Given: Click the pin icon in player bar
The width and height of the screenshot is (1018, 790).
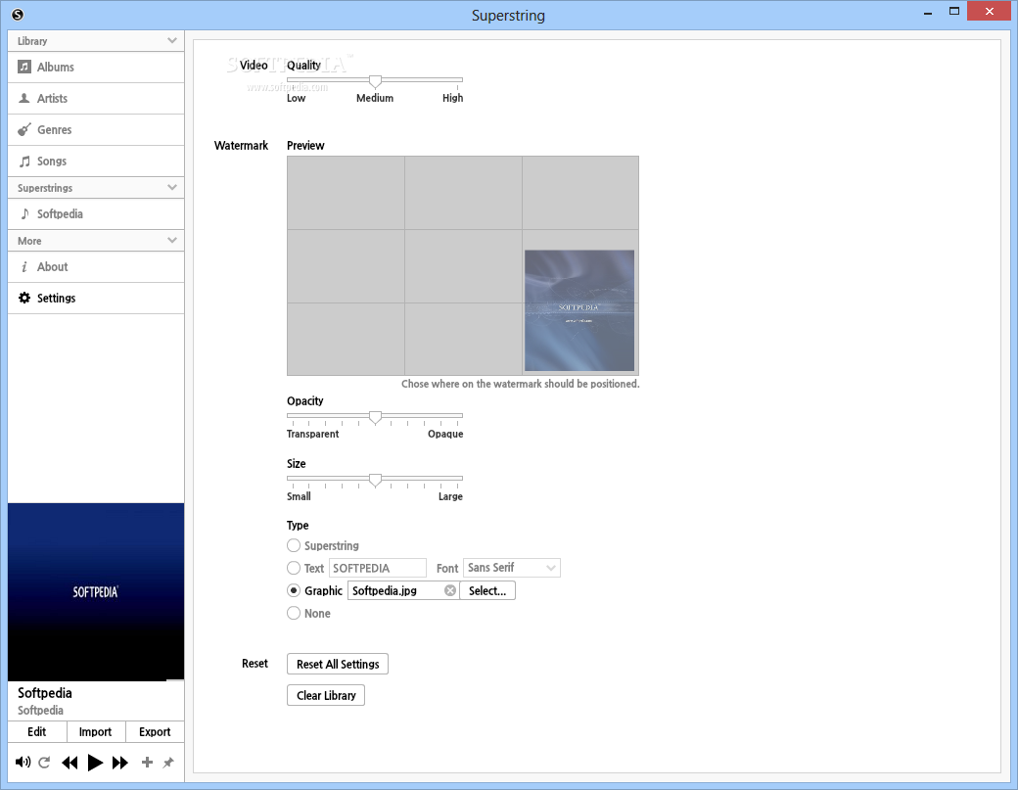Looking at the screenshot, I should pos(168,762).
